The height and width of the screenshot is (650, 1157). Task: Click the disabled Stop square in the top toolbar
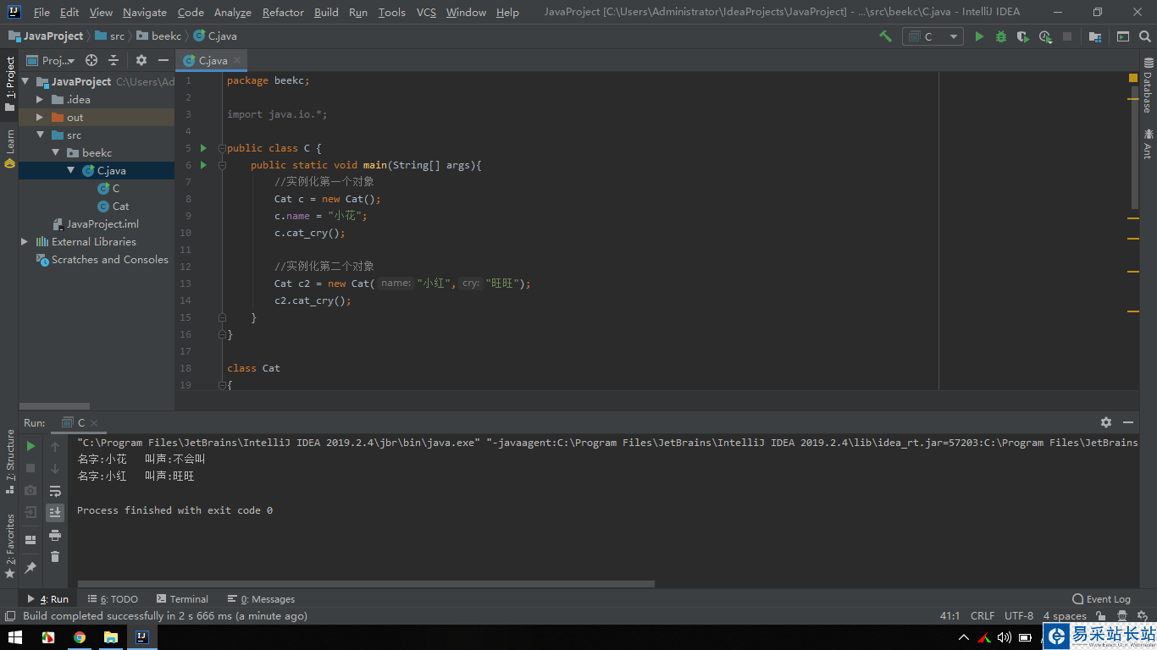(1067, 36)
